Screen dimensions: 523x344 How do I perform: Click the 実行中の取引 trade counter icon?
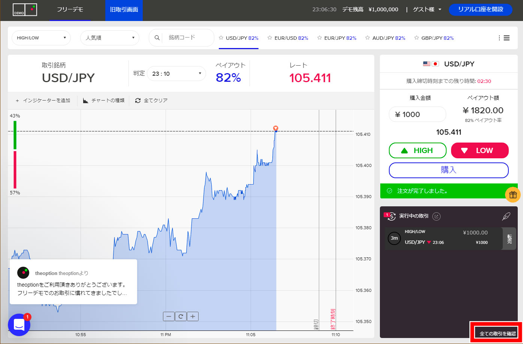pyautogui.click(x=391, y=216)
